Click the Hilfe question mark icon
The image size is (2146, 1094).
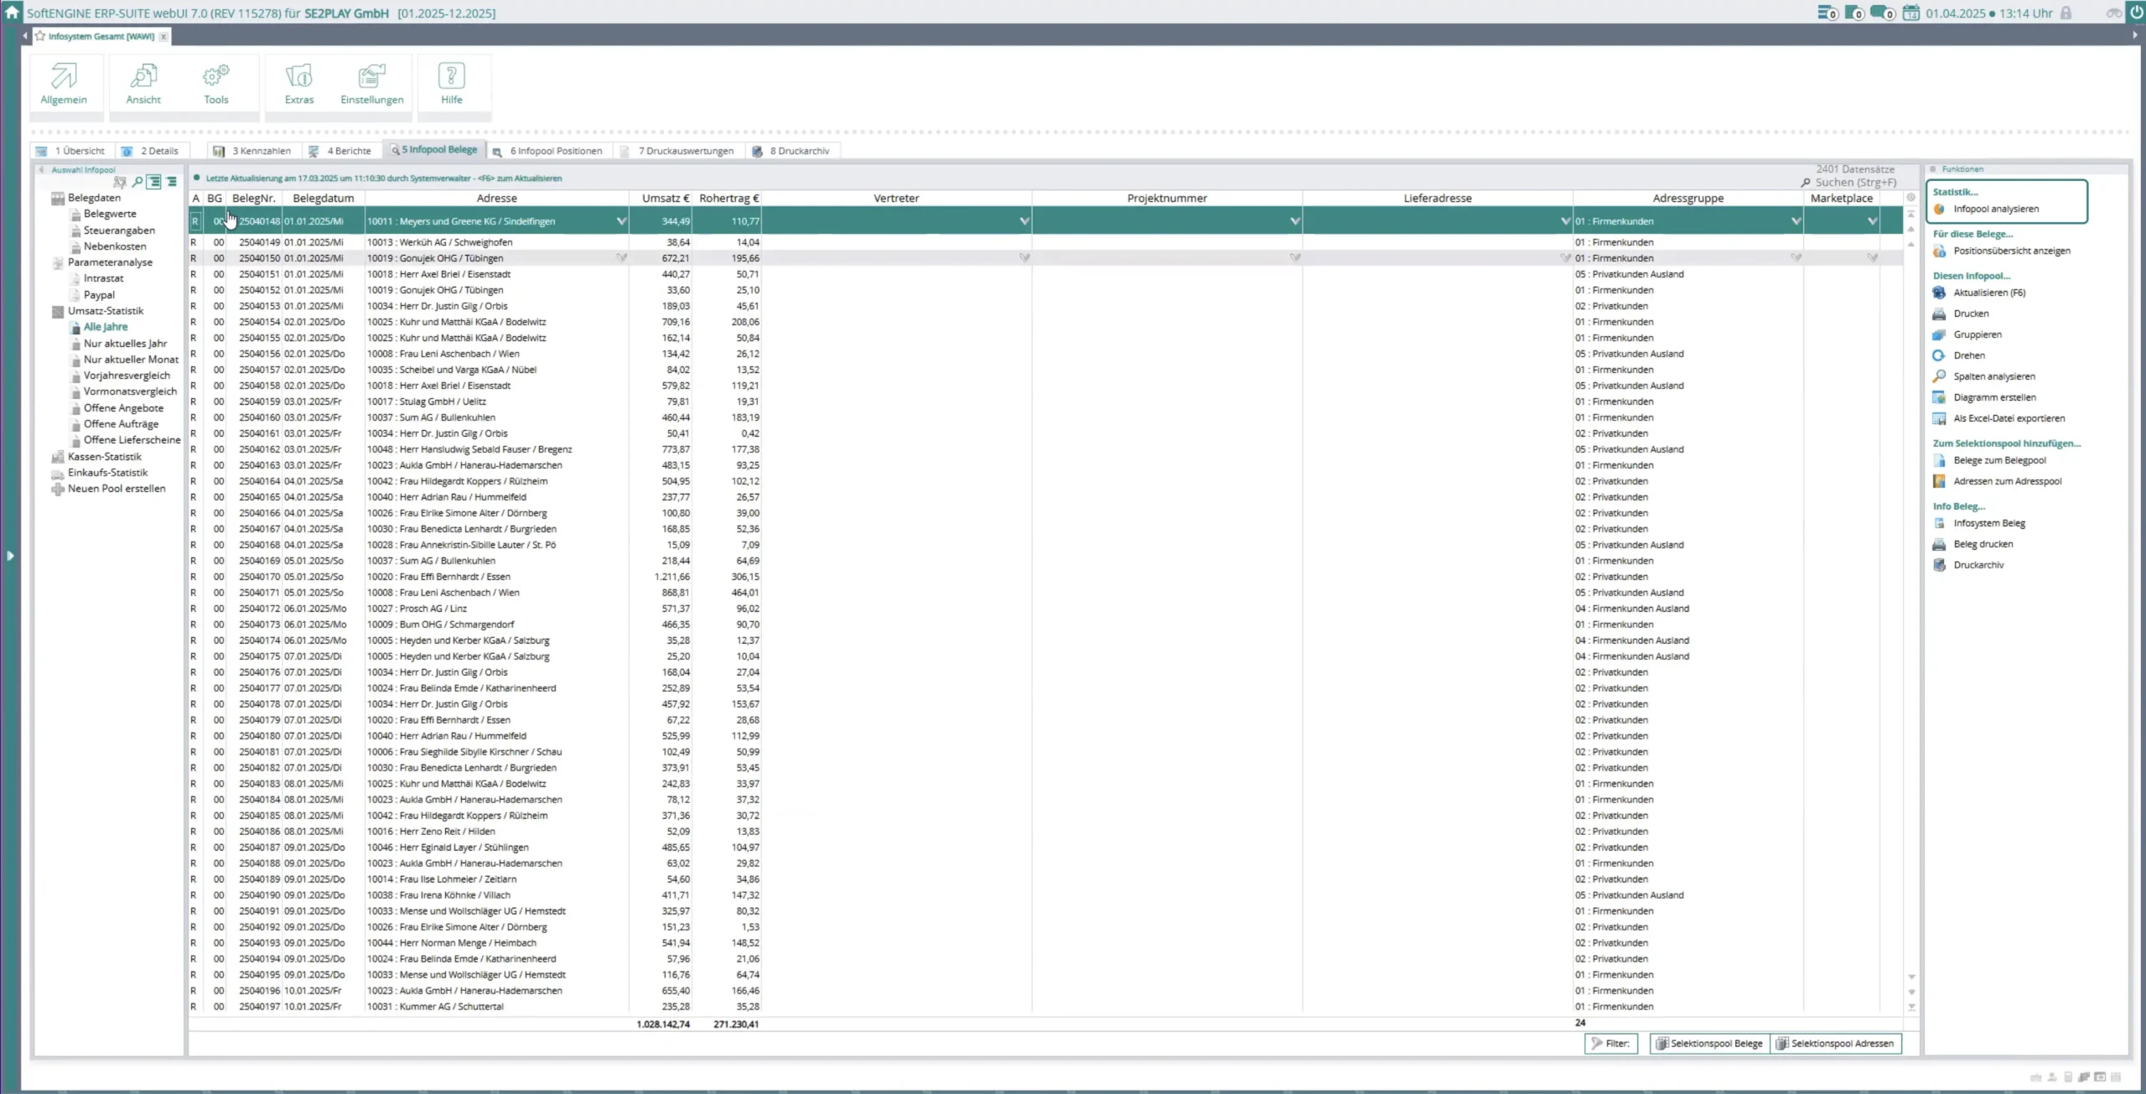(451, 76)
